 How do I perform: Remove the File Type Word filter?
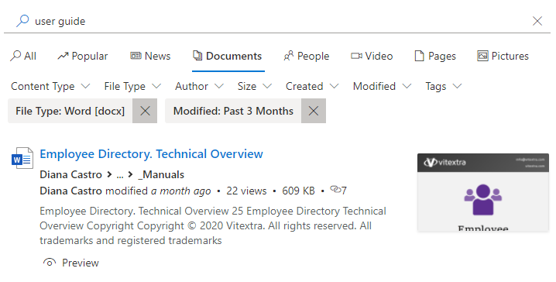[145, 111]
